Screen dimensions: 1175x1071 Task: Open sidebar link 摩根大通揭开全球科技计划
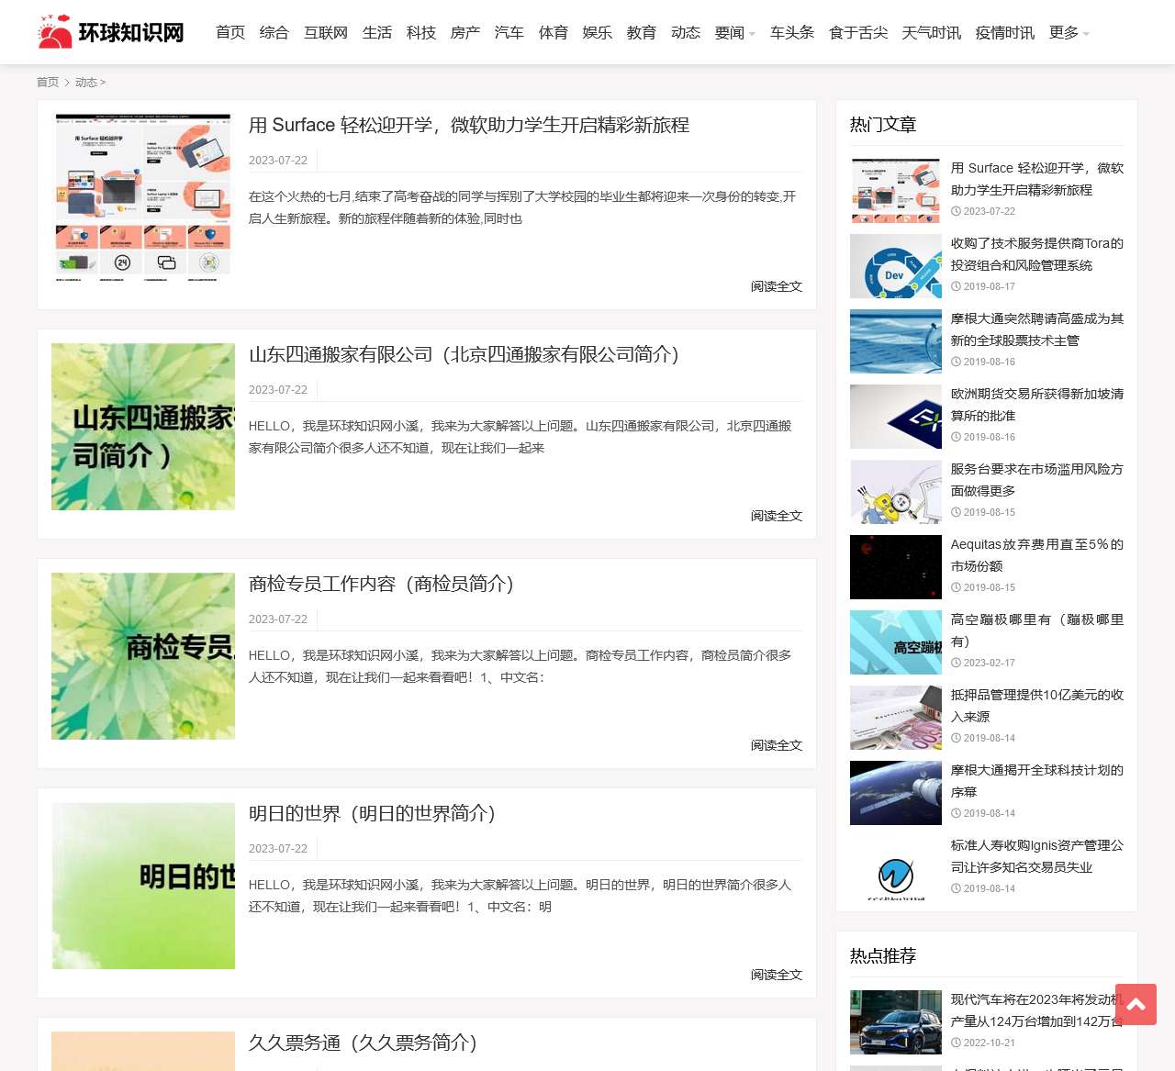click(1037, 781)
